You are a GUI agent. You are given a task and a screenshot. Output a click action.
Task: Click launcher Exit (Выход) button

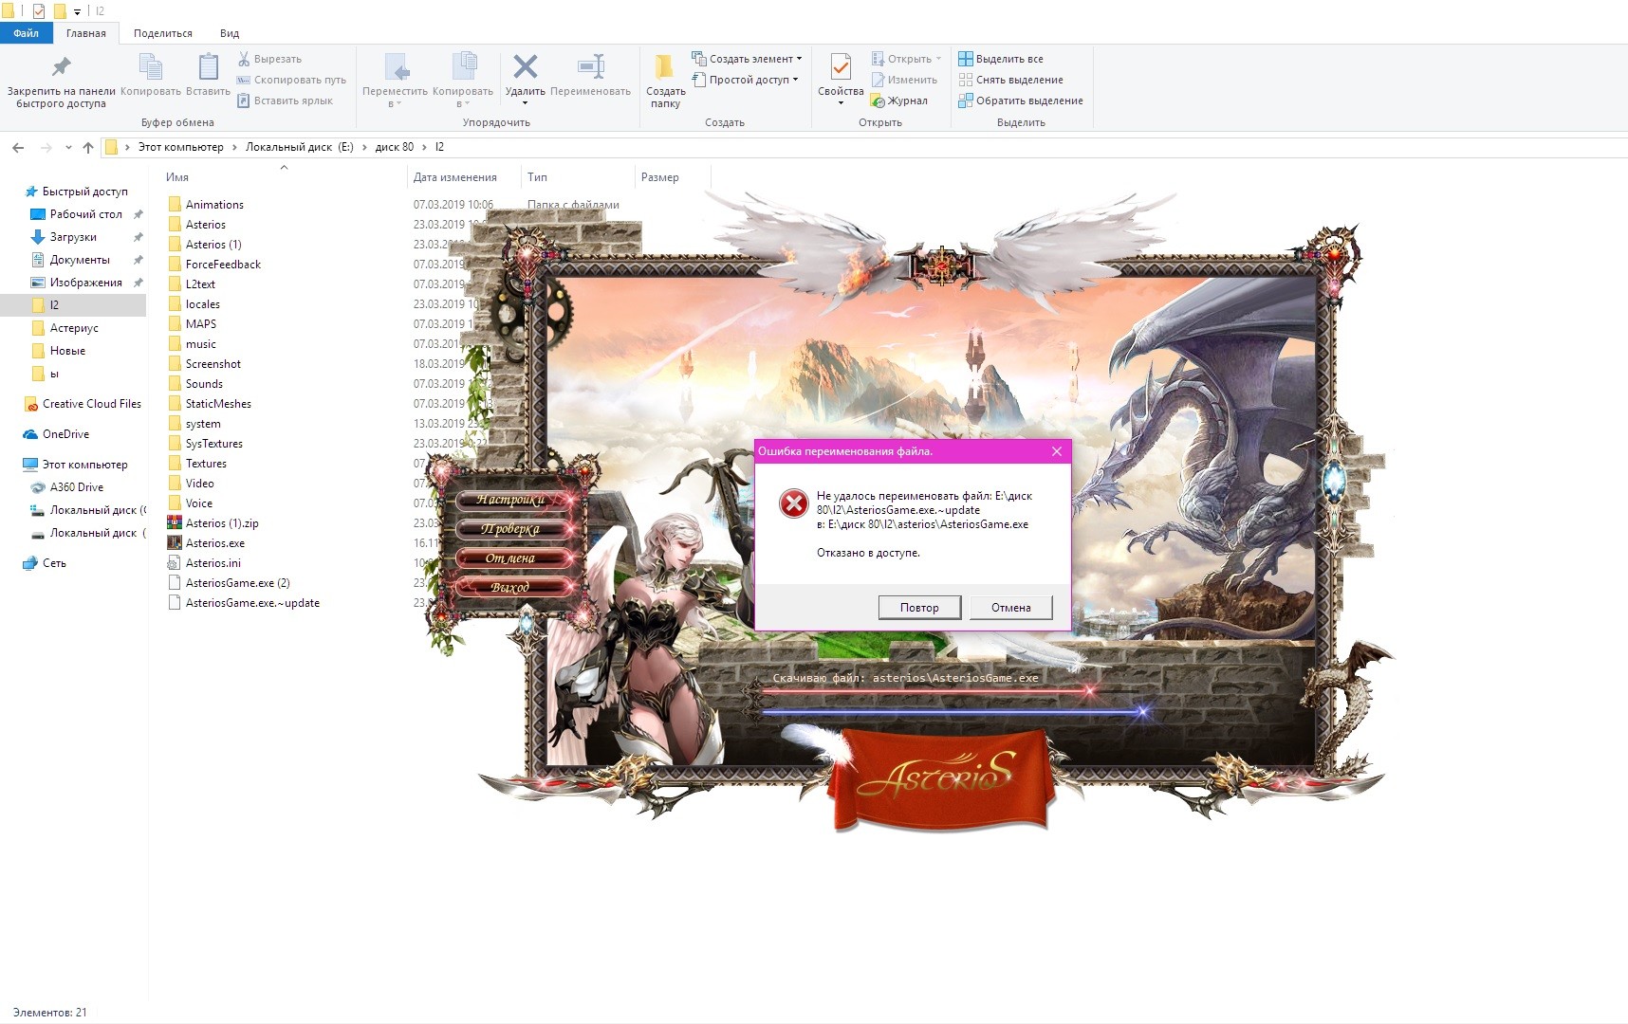[511, 588]
